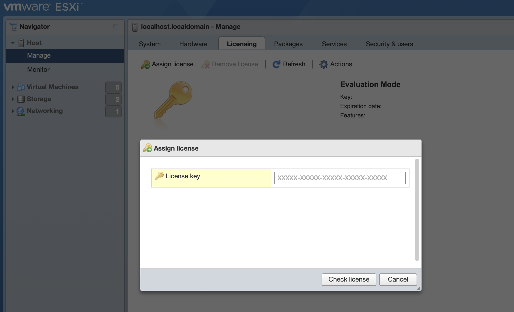Switch to the Hardware tab
This screenshot has height=312, width=514.
coord(193,44)
